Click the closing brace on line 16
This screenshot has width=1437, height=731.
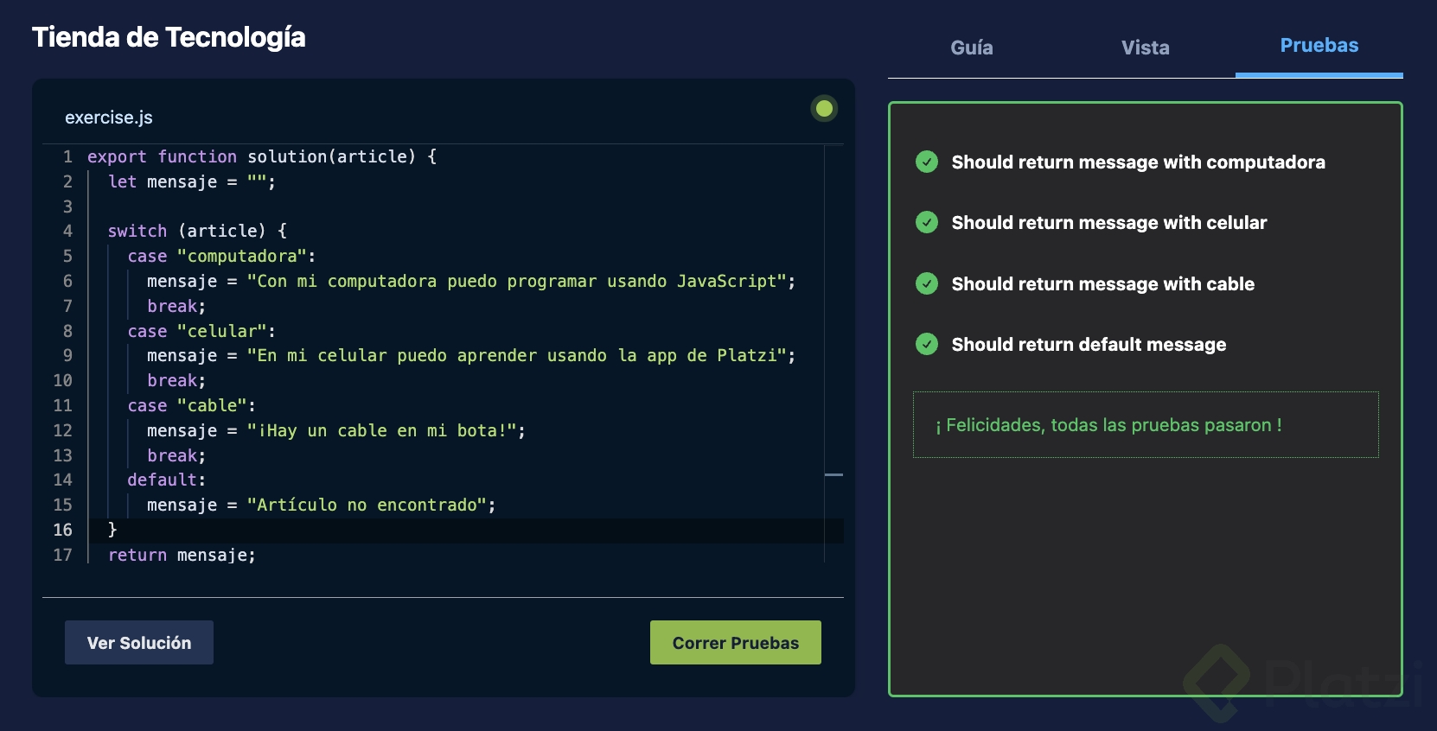[112, 530]
